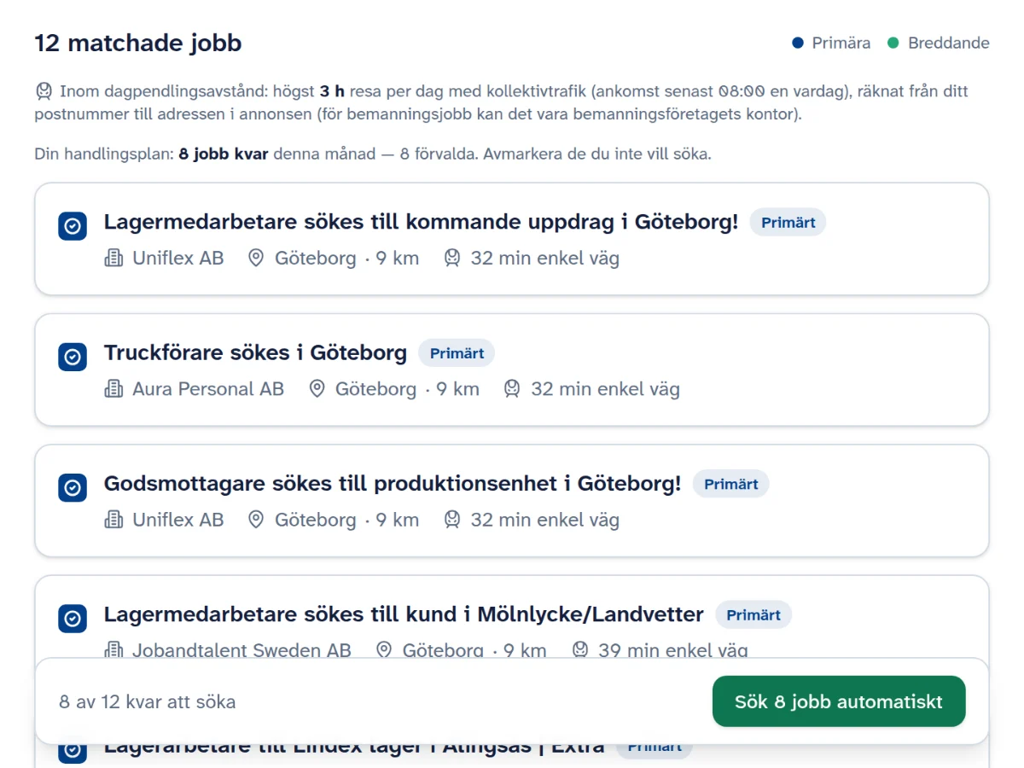
Task: Click location pin icon in Godsmottagare card
Action: tap(256, 520)
